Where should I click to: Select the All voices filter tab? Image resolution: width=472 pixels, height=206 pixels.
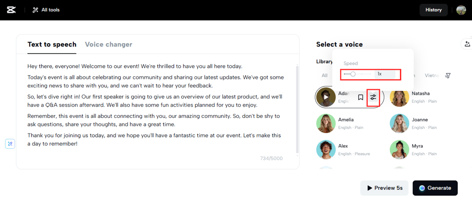324,75
